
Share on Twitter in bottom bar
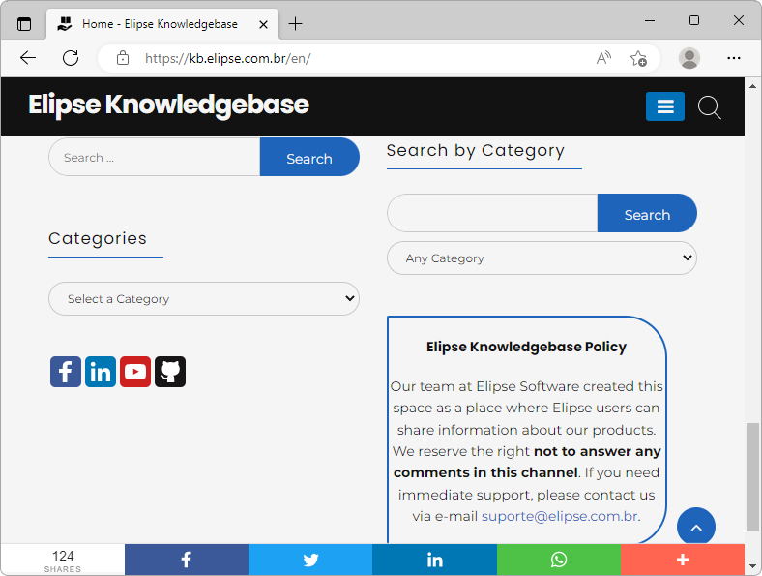point(310,560)
